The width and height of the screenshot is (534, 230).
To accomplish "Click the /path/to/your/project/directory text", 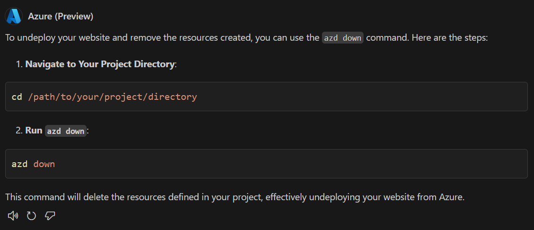I will coord(112,97).
